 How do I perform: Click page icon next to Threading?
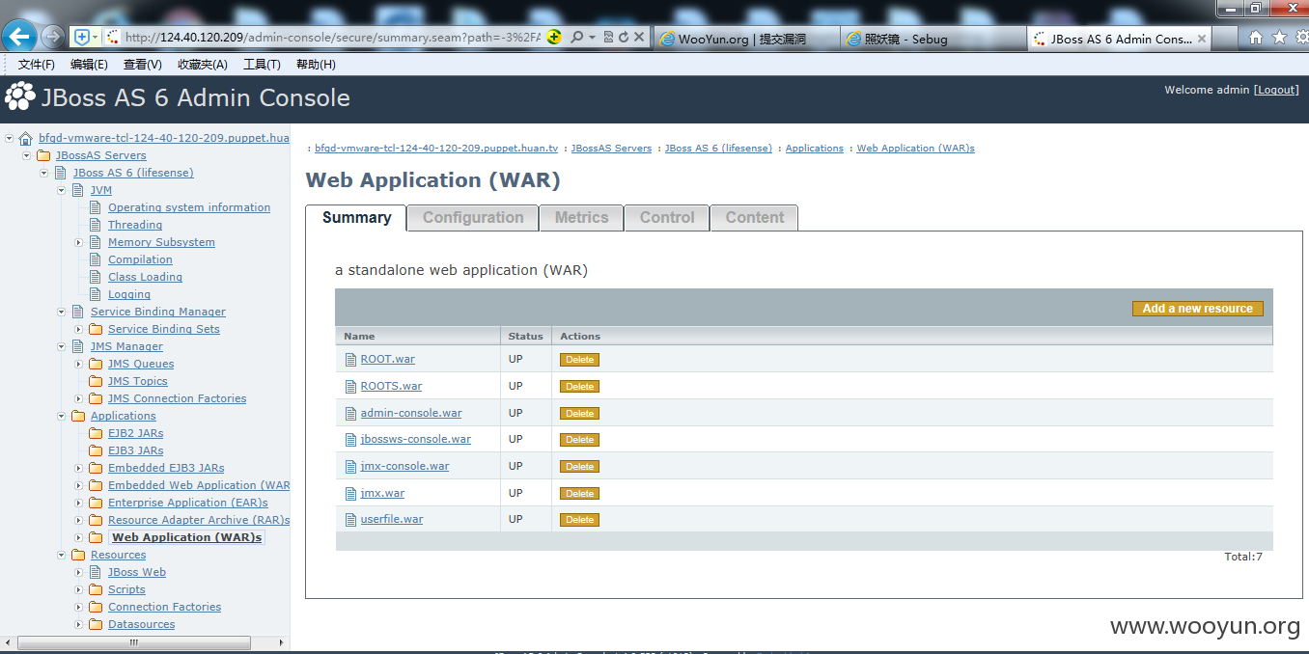[x=96, y=225]
